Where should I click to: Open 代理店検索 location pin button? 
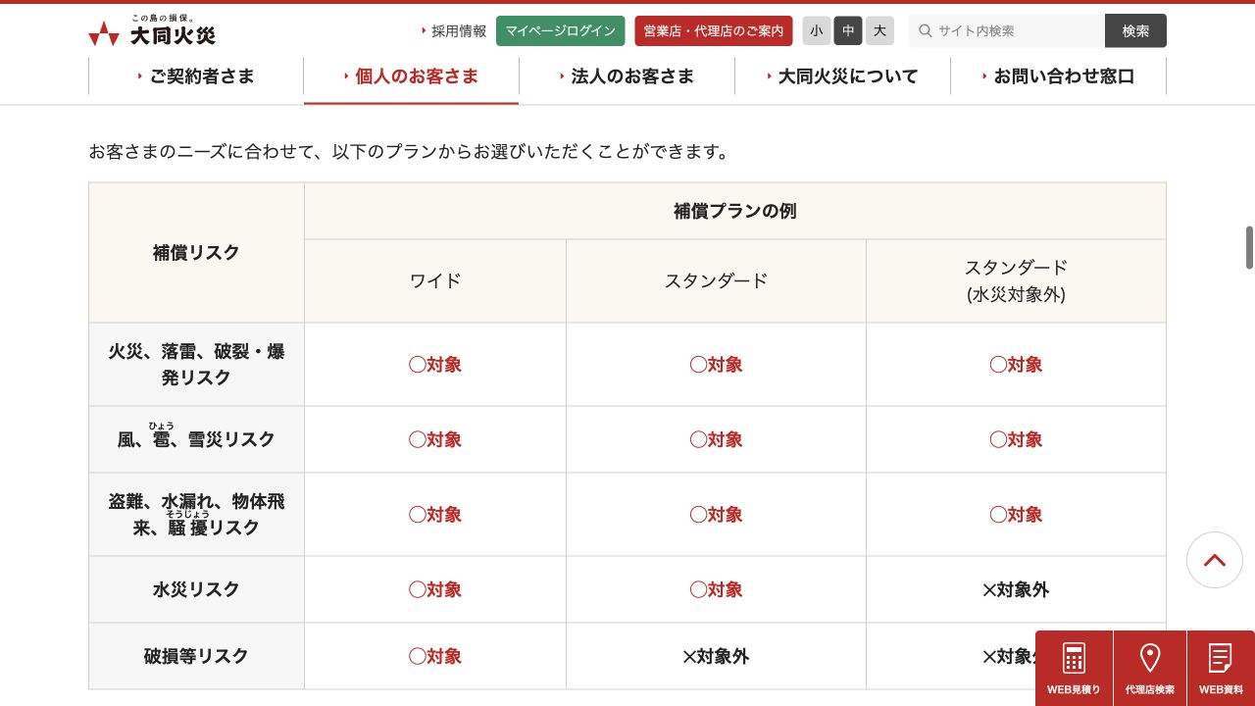point(1150,668)
